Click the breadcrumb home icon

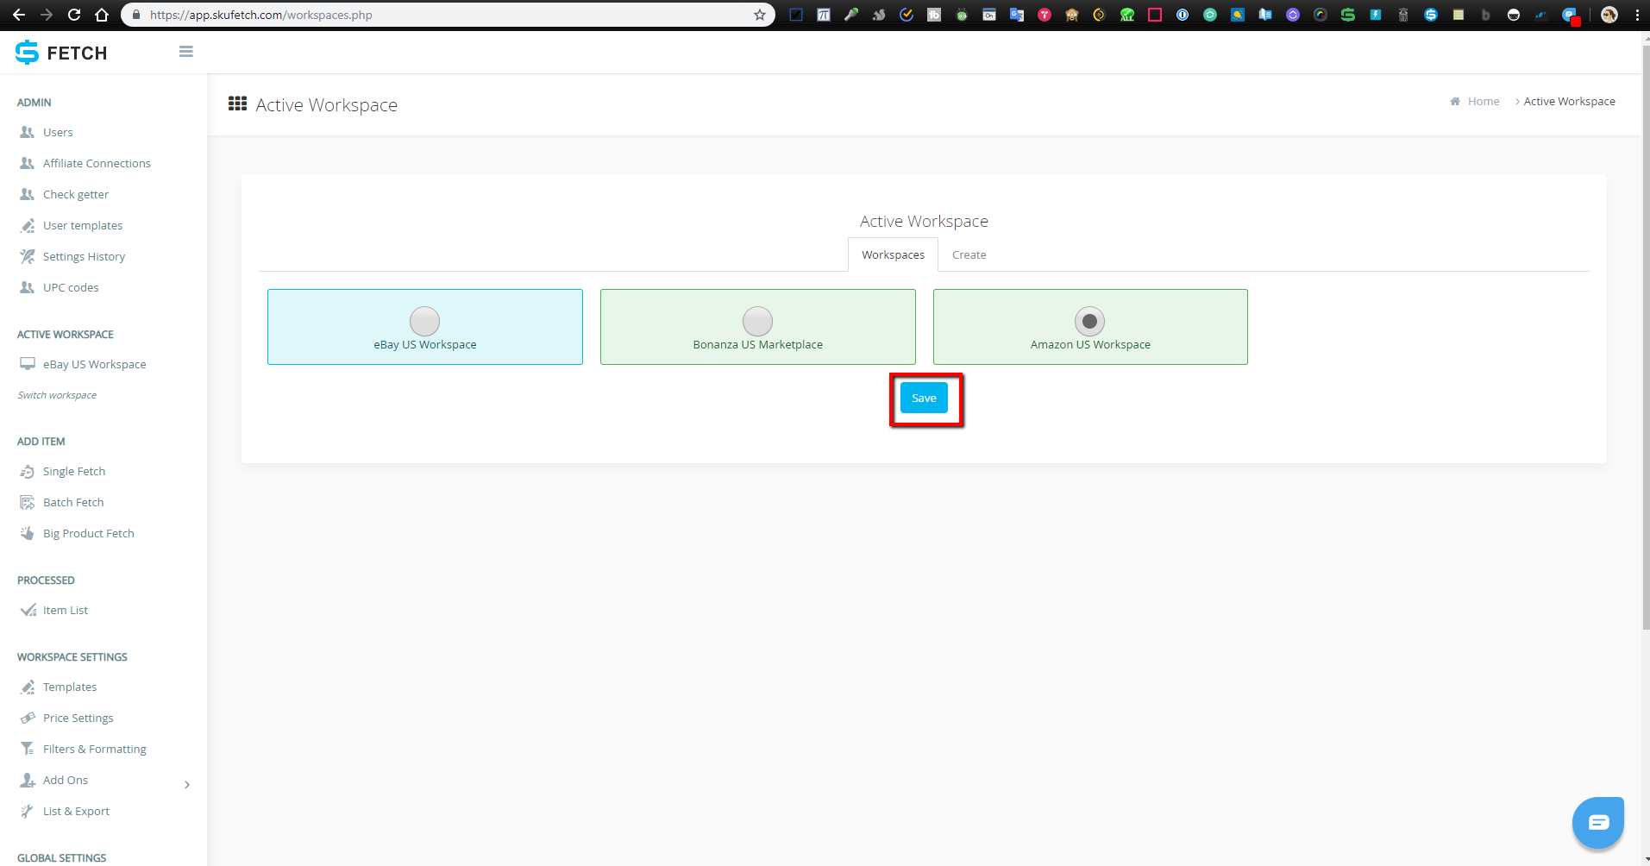coord(1455,101)
